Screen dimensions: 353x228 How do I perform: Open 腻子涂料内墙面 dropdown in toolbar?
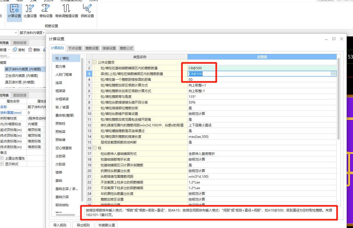point(32,33)
